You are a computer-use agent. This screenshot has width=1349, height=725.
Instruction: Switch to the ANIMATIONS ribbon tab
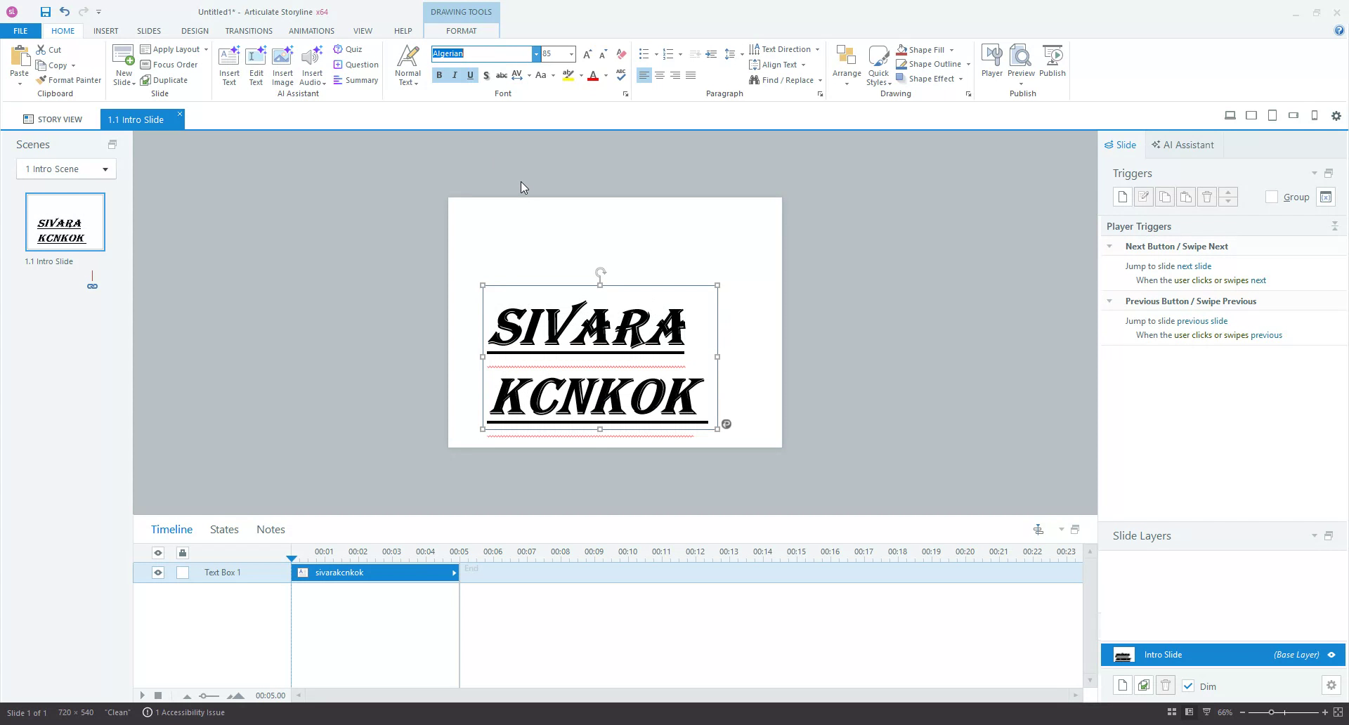tap(311, 31)
